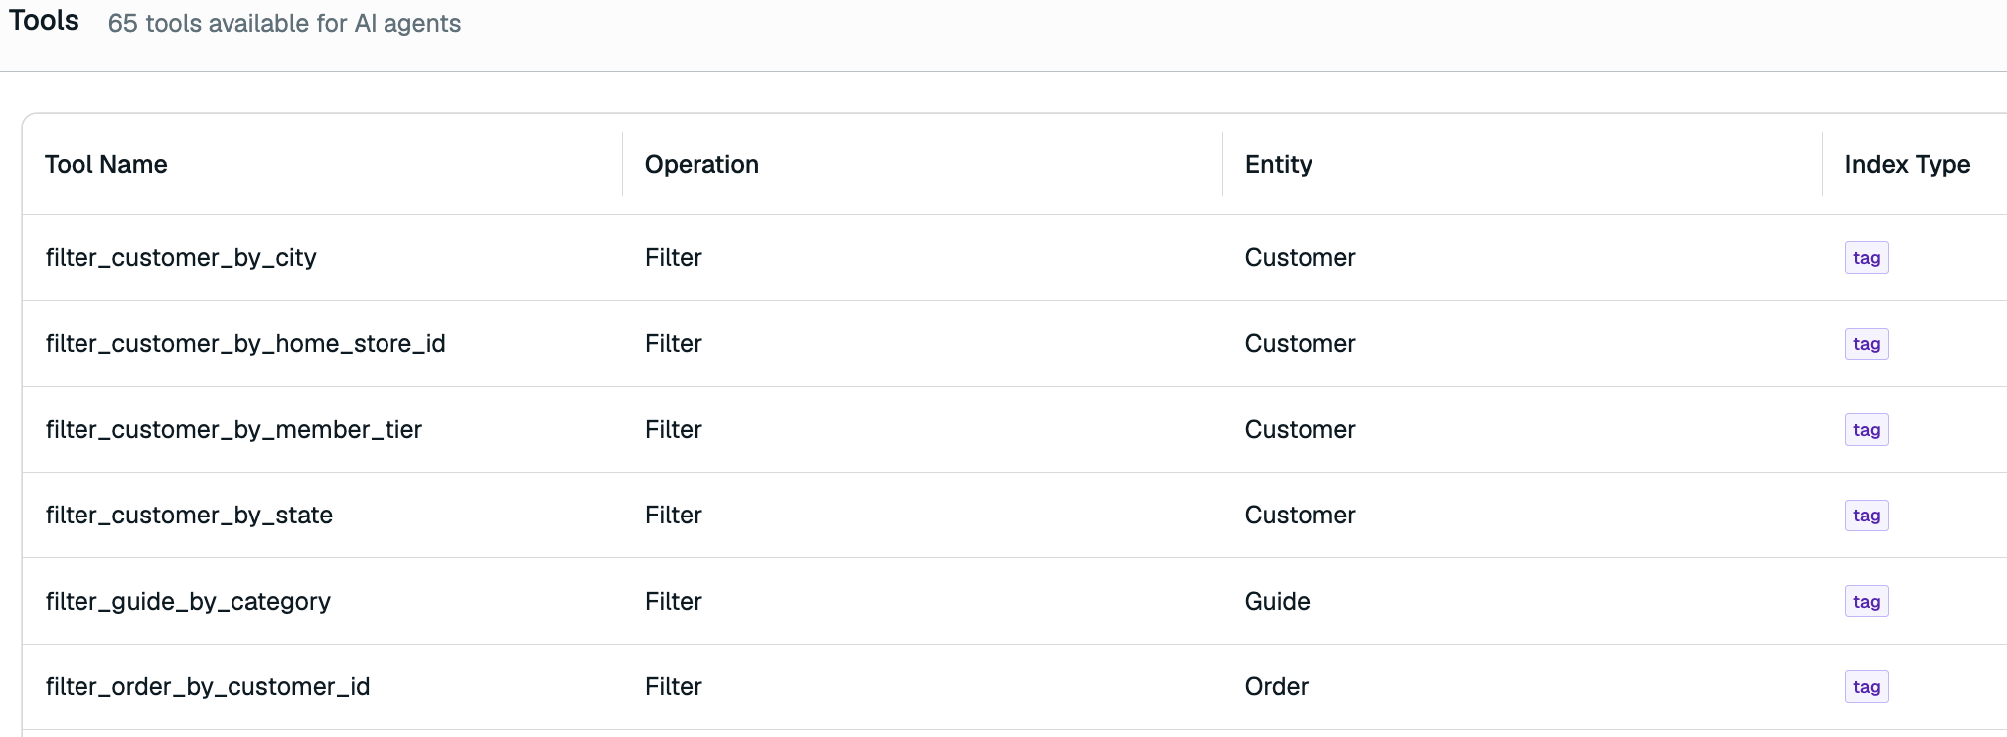Click the Filter operation in filter_customer_by_state row
2007x737 pixels.
673,516
